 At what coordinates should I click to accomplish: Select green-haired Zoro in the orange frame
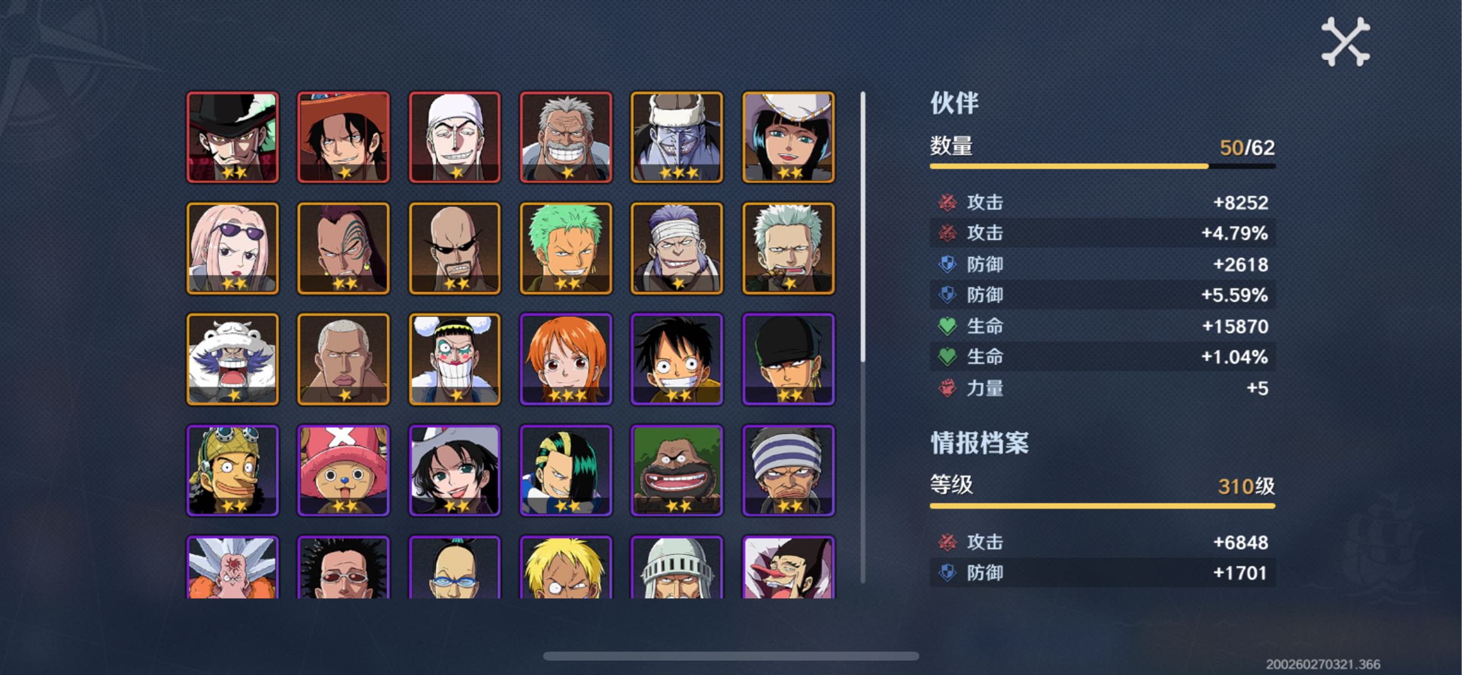[x=566, y=248]
